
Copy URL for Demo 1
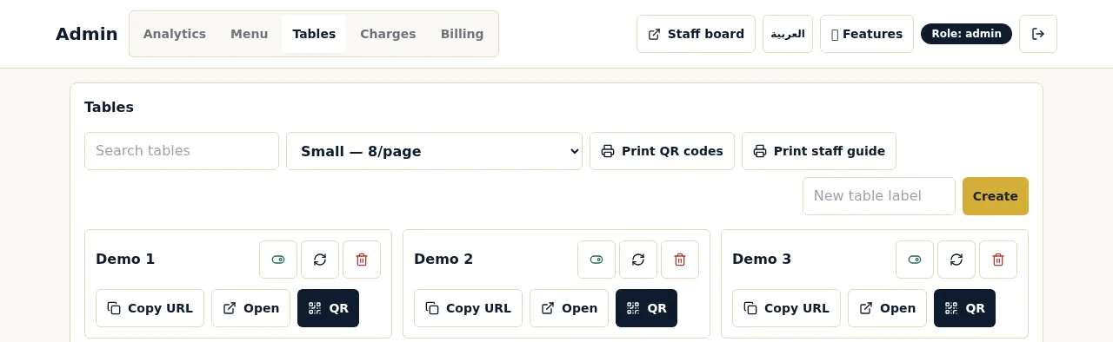pyautogui.click(x=150, y=308)
